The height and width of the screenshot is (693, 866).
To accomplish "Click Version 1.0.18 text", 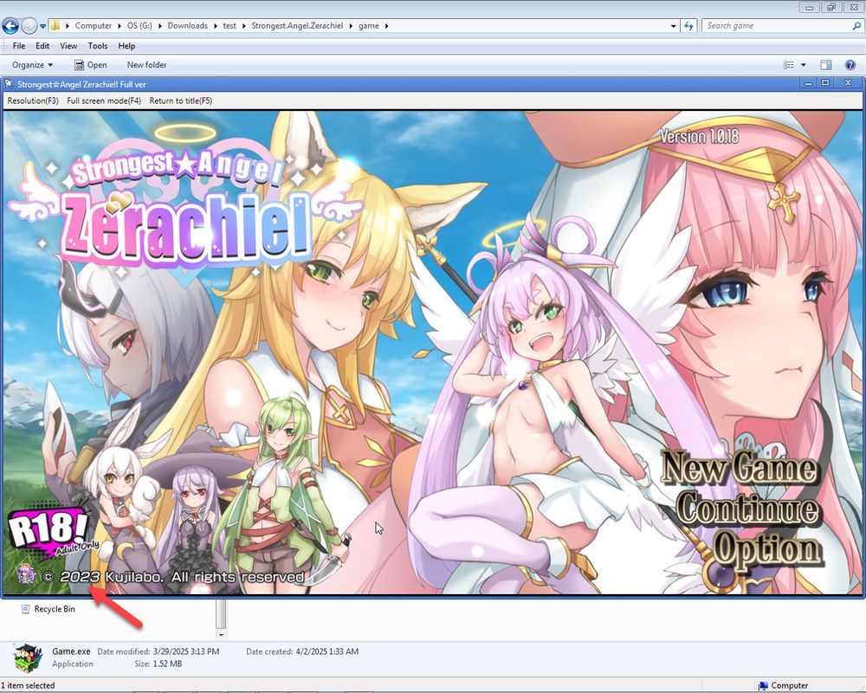I will tap(699, 137).
